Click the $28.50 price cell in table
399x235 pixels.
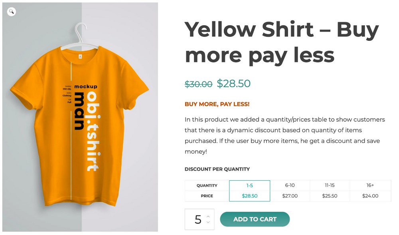(x=249, y=196)
